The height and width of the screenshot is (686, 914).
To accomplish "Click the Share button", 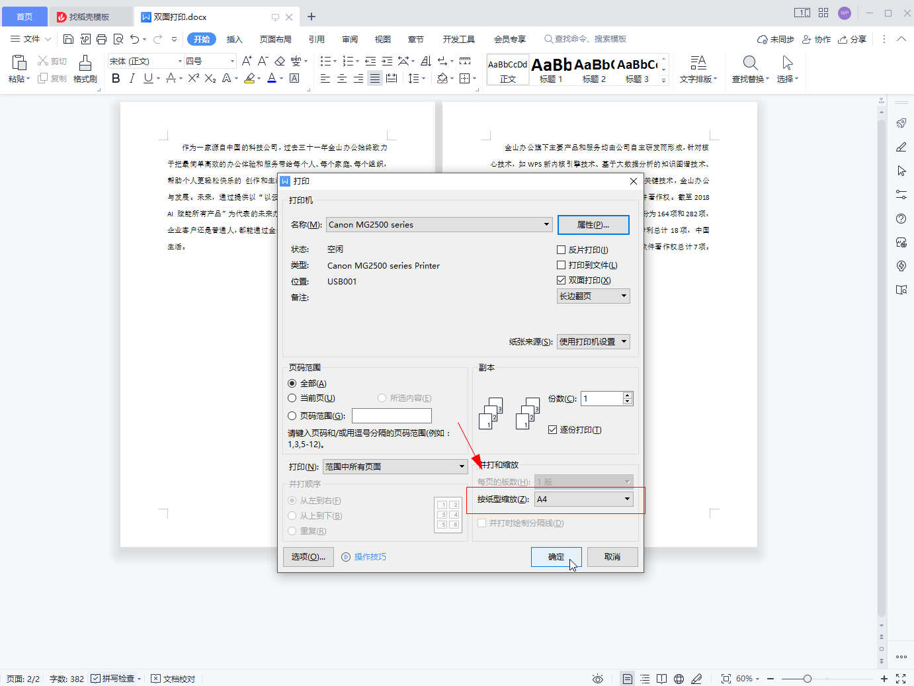I will click(x=852, y=39).
